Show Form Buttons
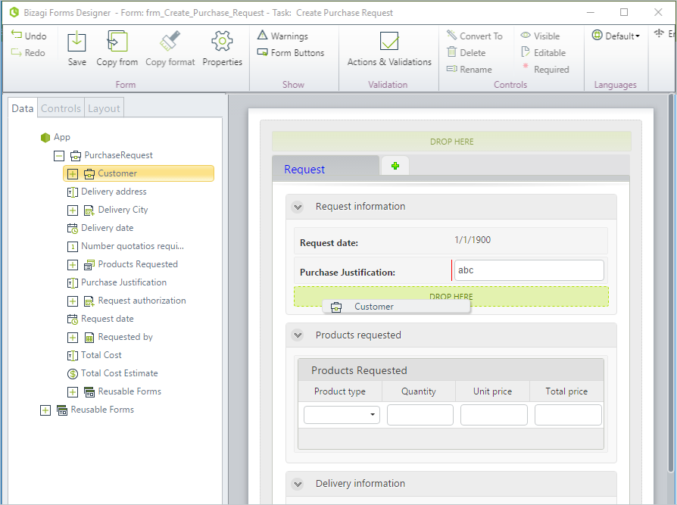The image size is (677, 505). pyautogui.click(x=291, y=53)
